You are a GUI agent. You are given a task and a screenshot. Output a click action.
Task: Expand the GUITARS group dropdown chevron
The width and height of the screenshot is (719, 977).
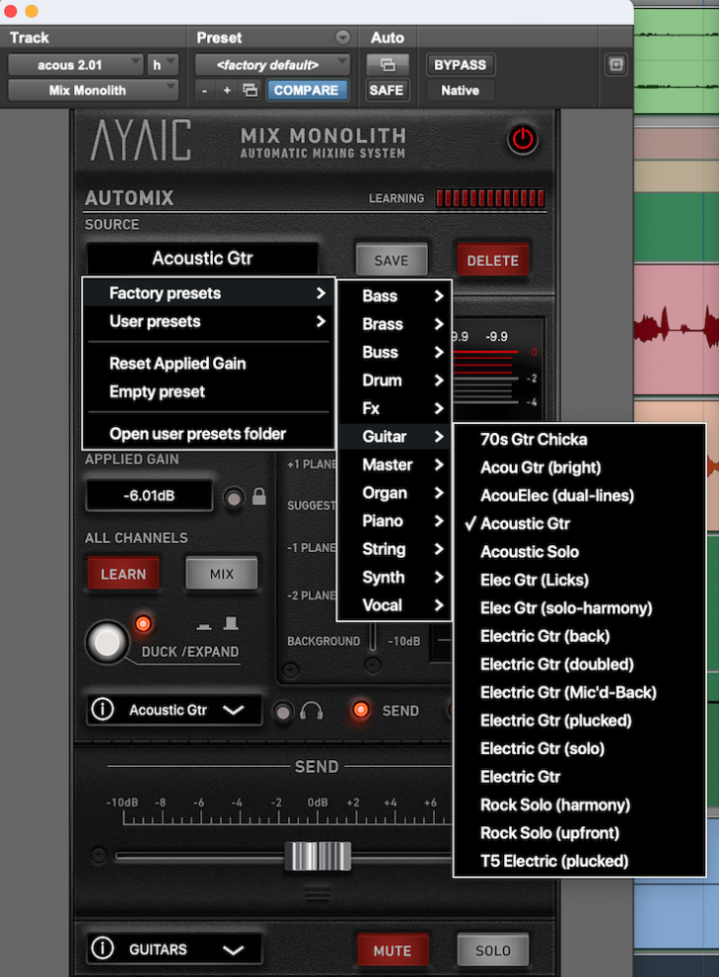233,949
